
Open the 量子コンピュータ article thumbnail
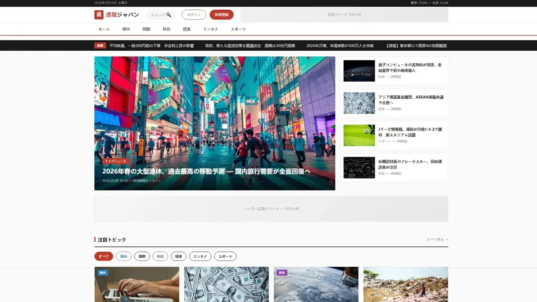tap(359, 71)
